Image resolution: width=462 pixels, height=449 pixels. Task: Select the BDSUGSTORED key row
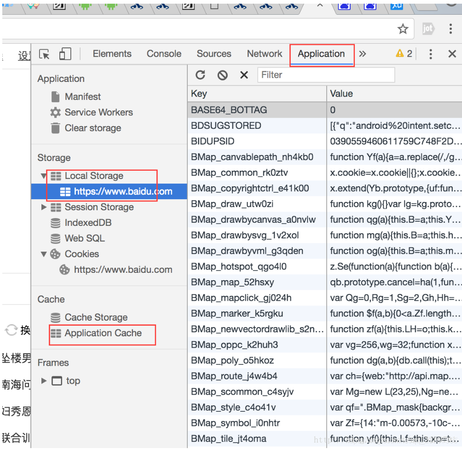[257, 126]
